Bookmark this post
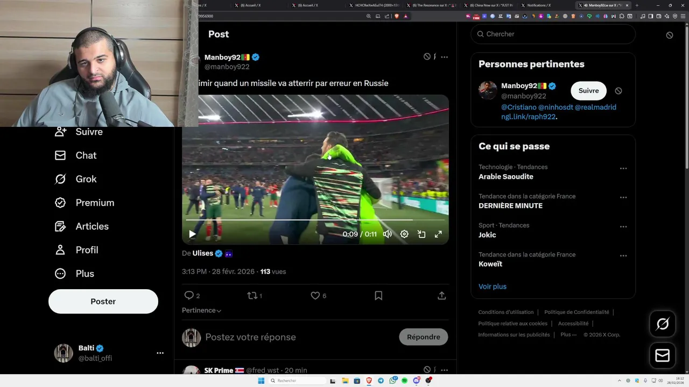Viewport: 689px width, 387px height. coord(378,296)
